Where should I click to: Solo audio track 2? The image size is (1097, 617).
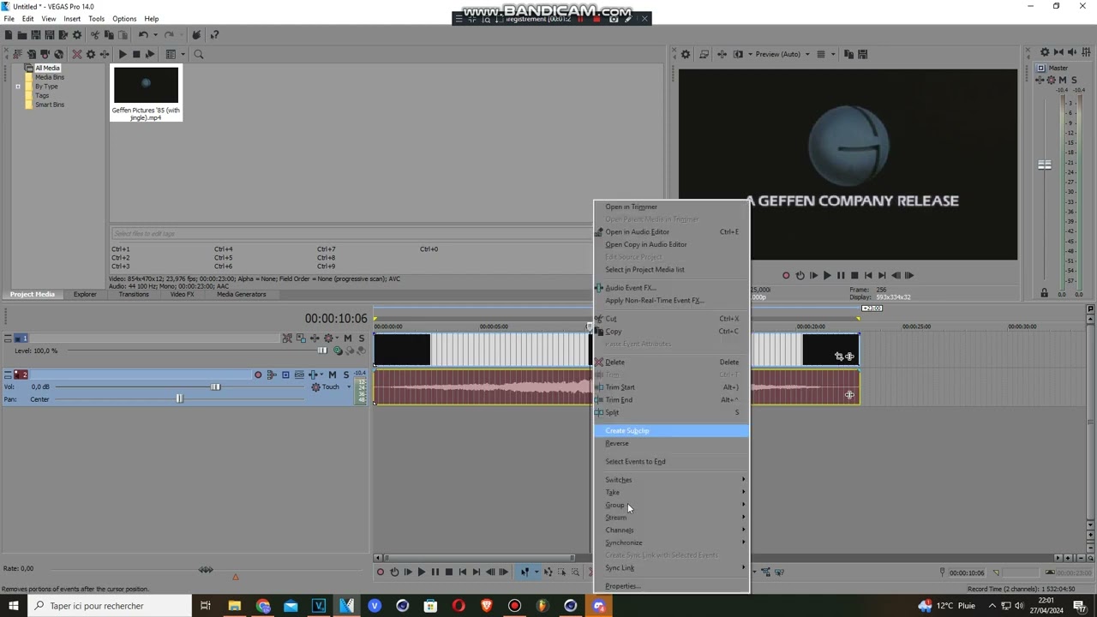click(x=346, y=374)
